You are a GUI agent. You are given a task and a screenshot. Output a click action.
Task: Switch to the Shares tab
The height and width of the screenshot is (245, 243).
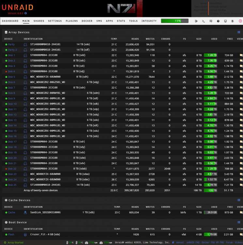[x=39, y=21]
